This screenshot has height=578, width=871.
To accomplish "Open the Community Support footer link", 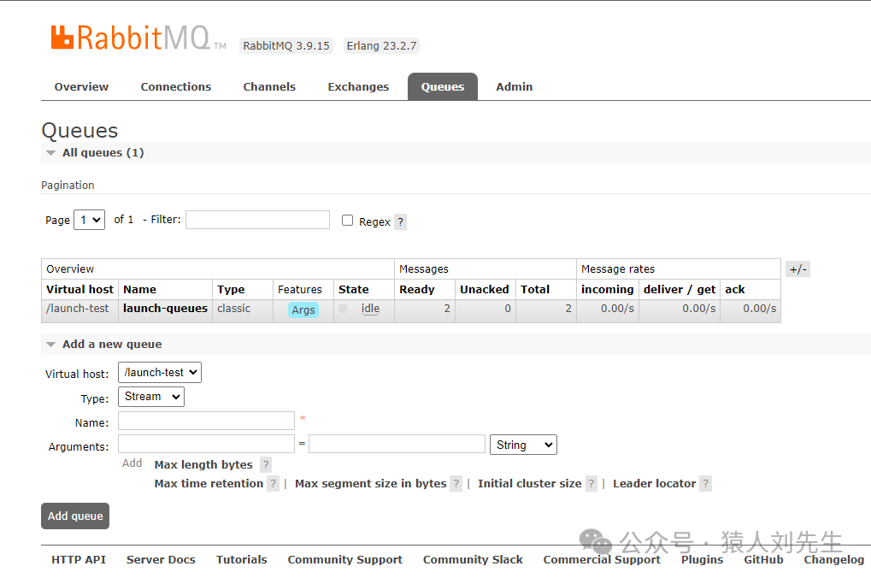I will pyautogui.click(x=345, y=560).
